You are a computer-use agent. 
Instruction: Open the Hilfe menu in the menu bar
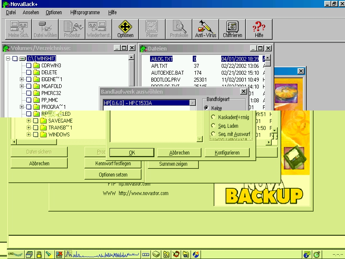[x=112, y=13]
